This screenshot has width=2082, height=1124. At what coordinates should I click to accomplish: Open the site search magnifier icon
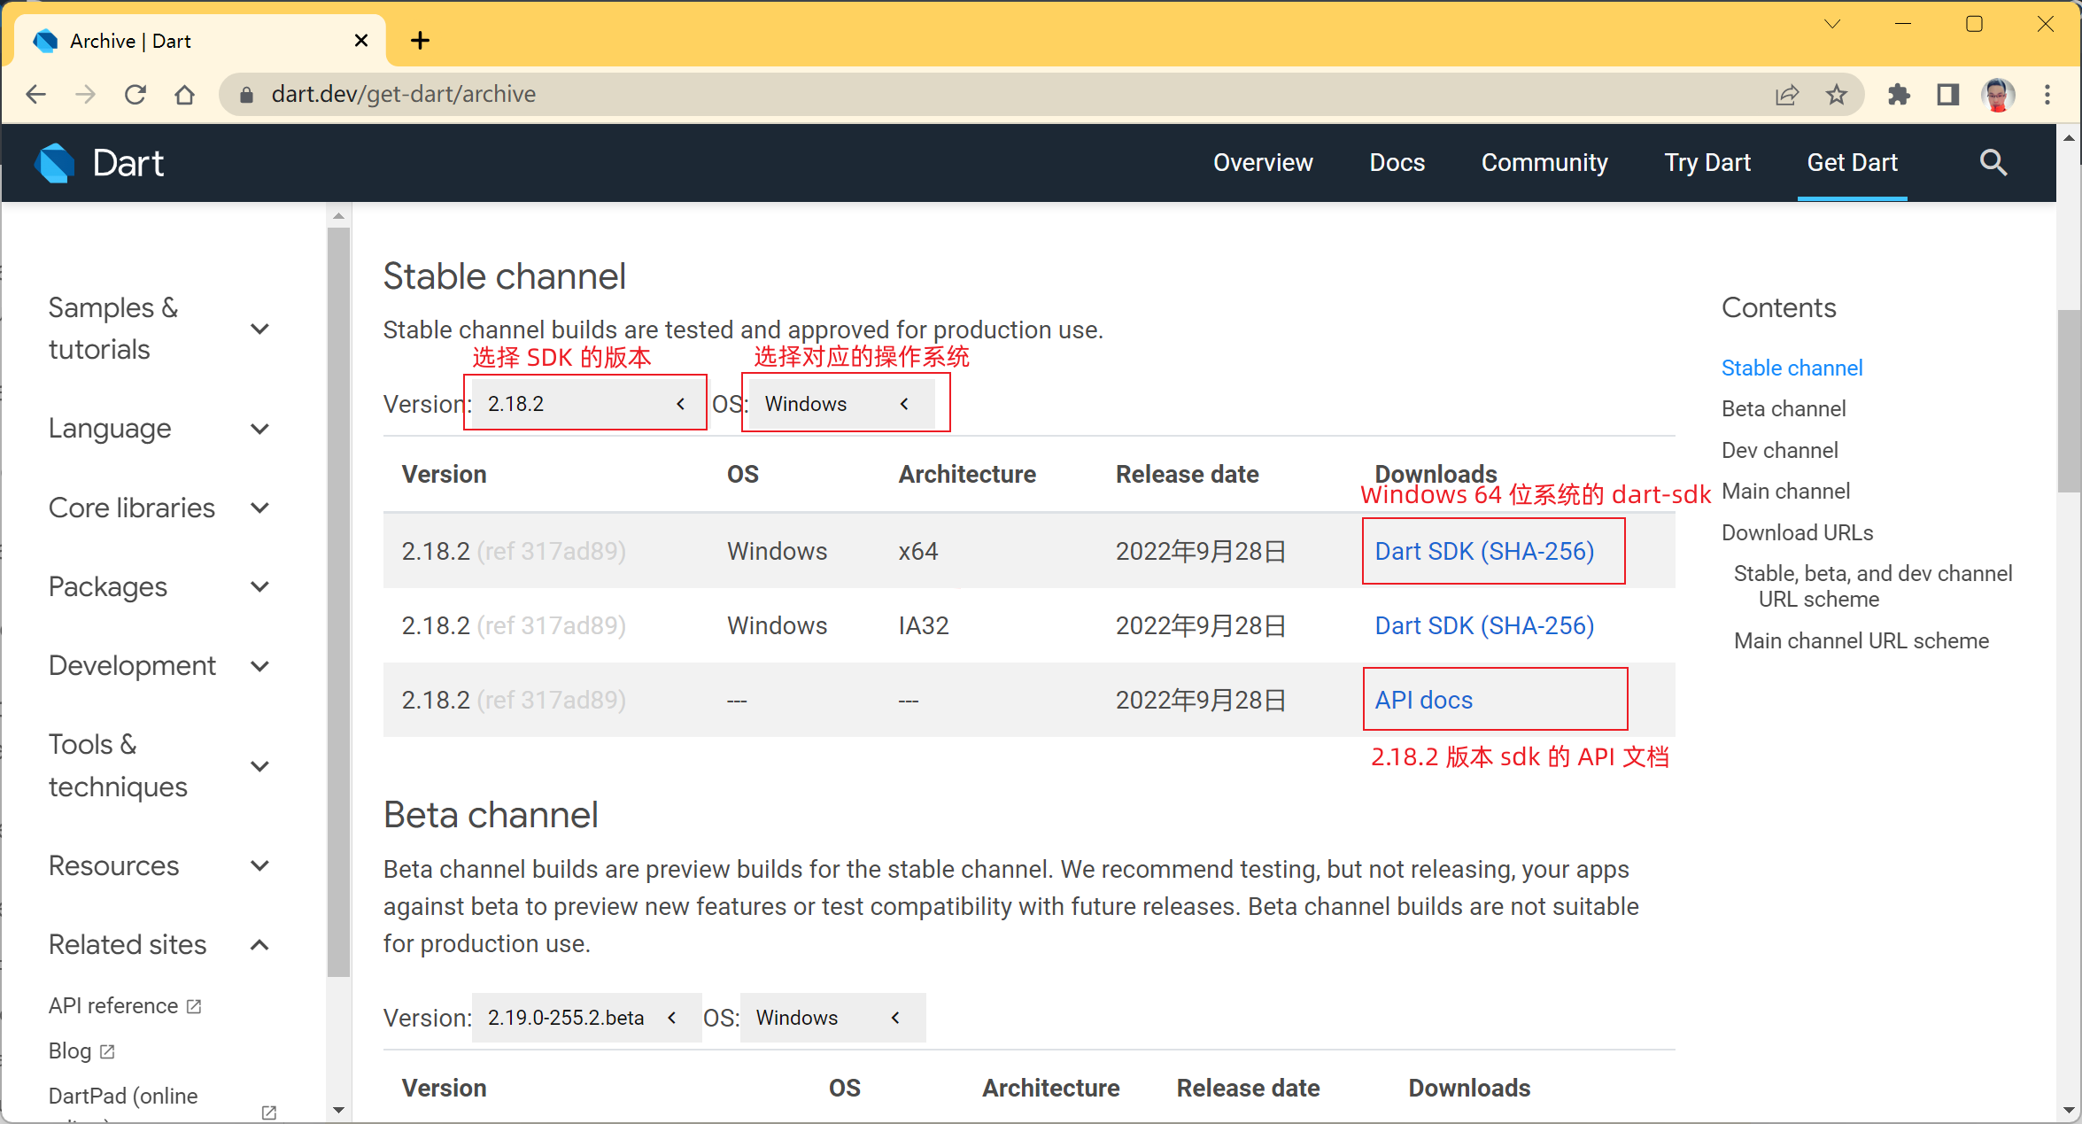[1993, 163]
